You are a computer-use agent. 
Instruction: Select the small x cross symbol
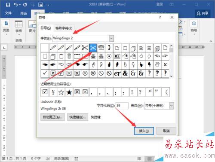tap(165, 65)
